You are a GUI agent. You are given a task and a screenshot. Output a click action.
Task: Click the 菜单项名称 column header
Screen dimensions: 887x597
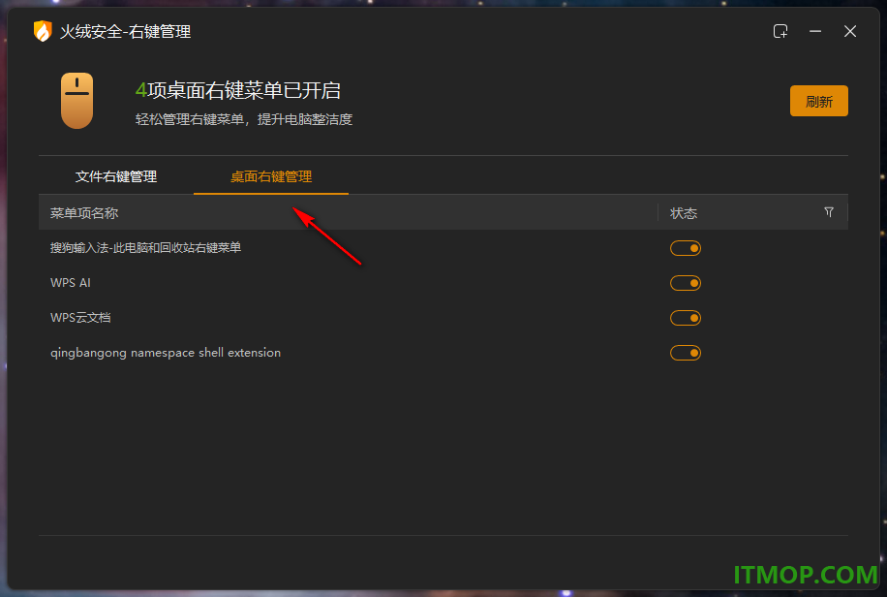click(84, 213)
